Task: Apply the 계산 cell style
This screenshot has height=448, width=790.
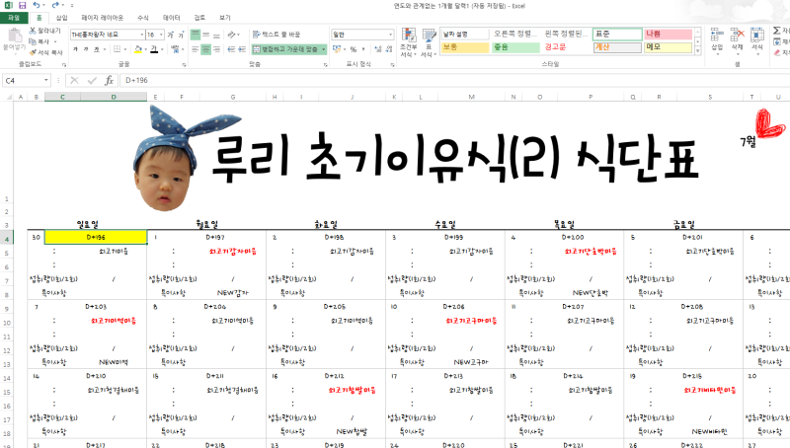Action: (617, 47)
